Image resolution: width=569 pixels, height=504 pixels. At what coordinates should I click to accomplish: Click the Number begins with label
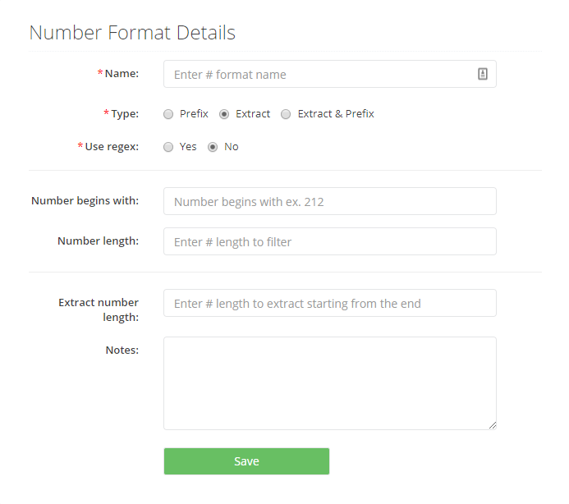85,201
